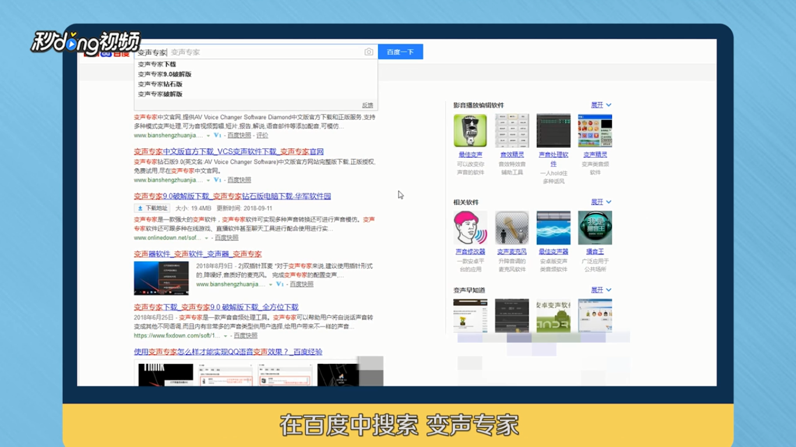
Task: Click V1 badge on 变声器软件 result
Action: [280, 284]
